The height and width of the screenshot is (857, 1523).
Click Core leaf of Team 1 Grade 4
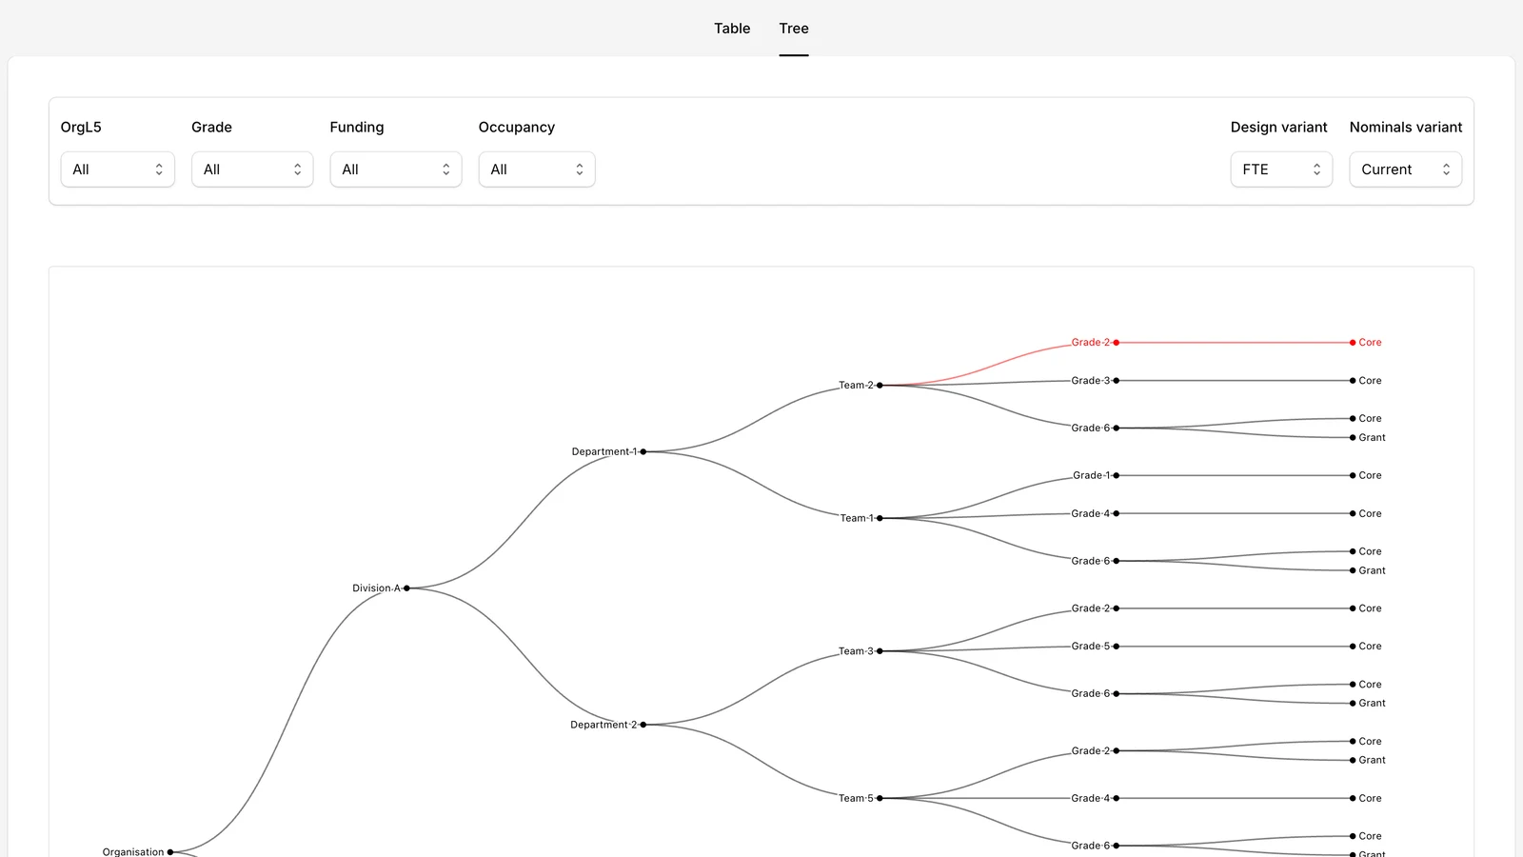(x=1353, y=513)
